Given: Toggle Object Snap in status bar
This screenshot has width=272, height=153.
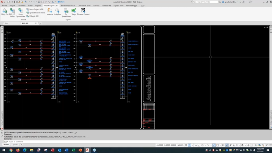Looking at the screenshot, I should (x=217, y=145).
